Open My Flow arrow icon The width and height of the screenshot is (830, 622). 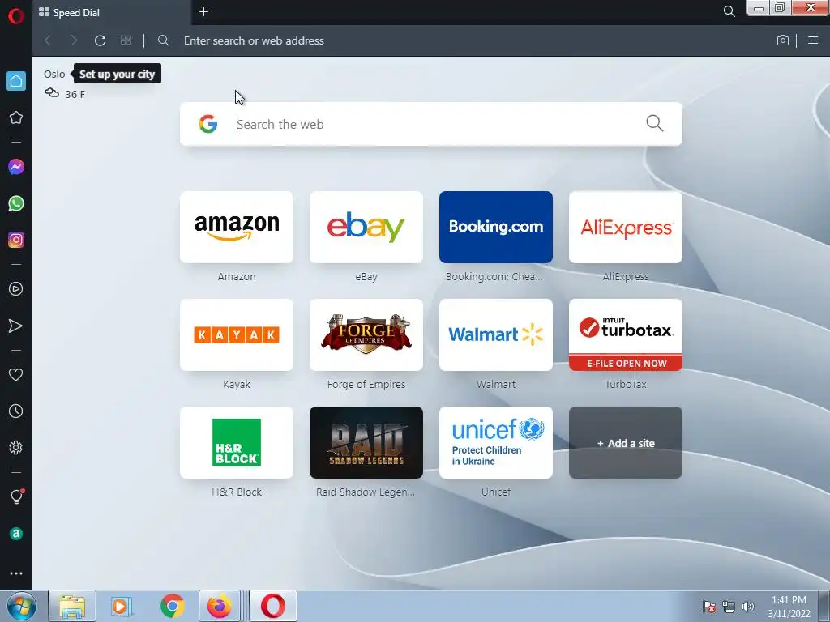pyautogui.click(x=16, y=326)
